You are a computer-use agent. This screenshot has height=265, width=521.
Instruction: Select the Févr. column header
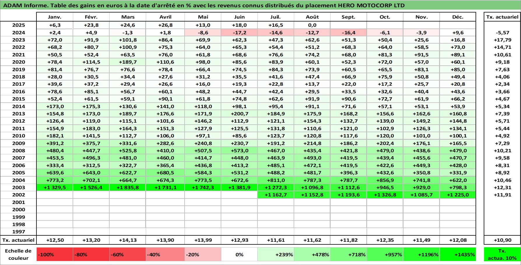point(91,17)
